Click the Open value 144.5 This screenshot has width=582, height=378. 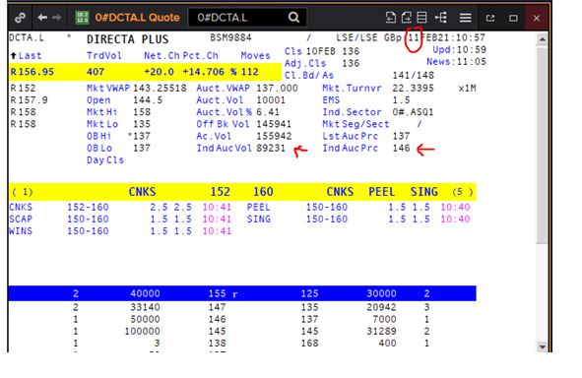click(148, 100)
